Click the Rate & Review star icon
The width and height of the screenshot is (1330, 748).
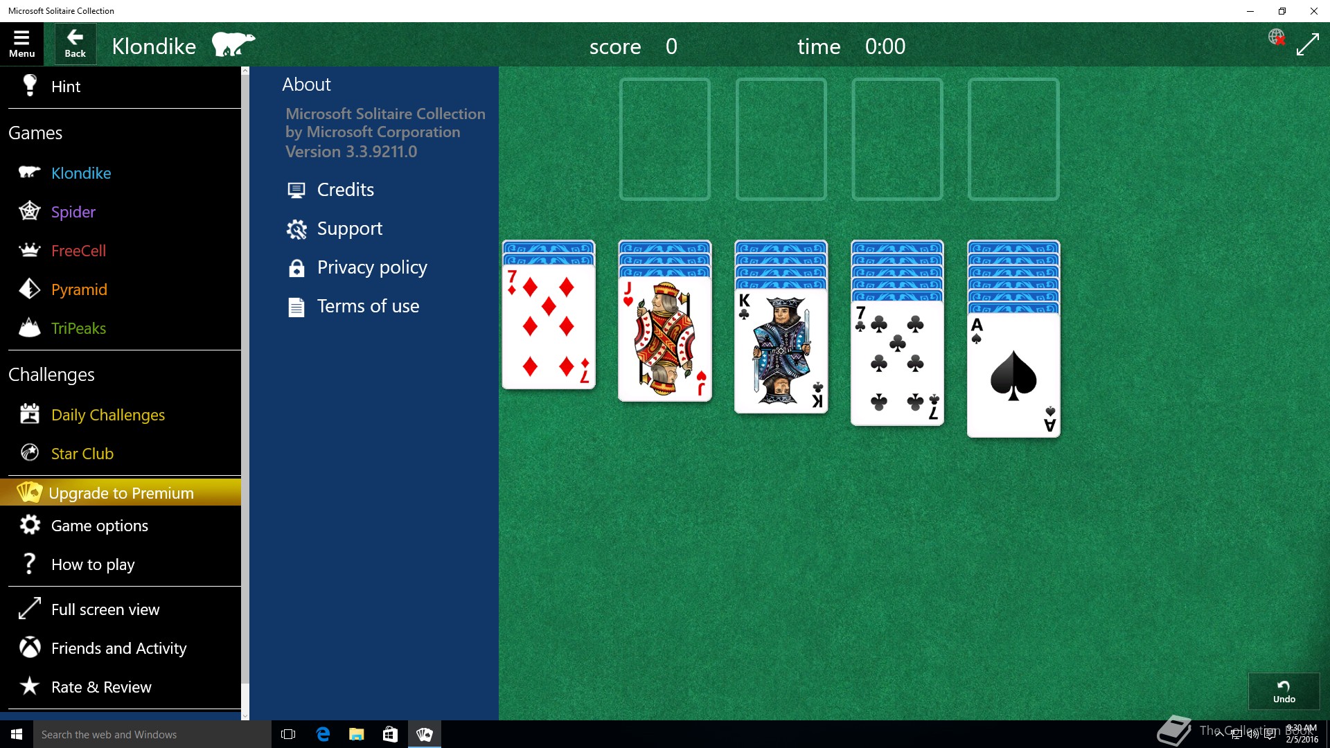(30, 686)
